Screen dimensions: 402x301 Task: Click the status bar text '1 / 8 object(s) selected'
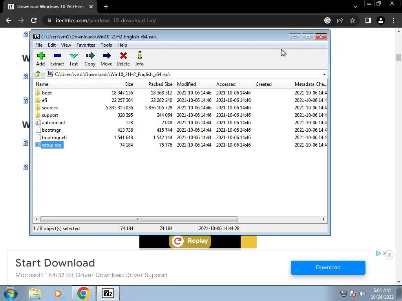57,228
